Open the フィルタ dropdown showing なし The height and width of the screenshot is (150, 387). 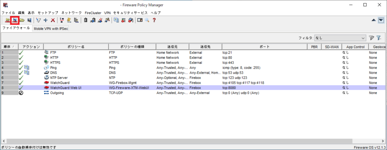[x=340, y=38]
